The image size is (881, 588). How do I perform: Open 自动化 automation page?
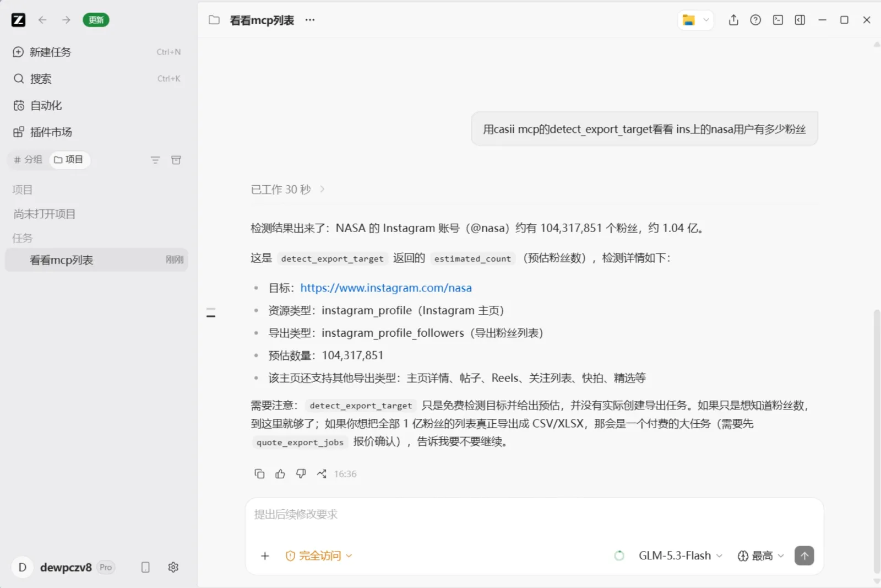[96, 105]
